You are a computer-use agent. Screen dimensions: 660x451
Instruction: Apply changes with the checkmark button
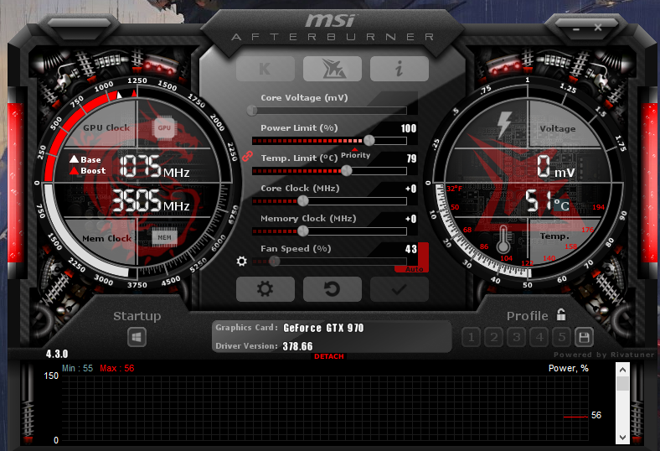click(400, 289)
